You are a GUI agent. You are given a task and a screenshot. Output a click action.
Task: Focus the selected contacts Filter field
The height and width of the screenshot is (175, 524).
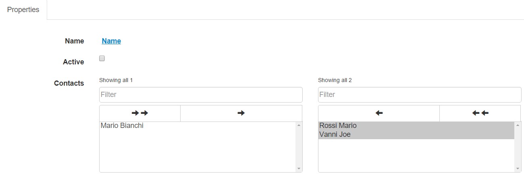[420, 95]
